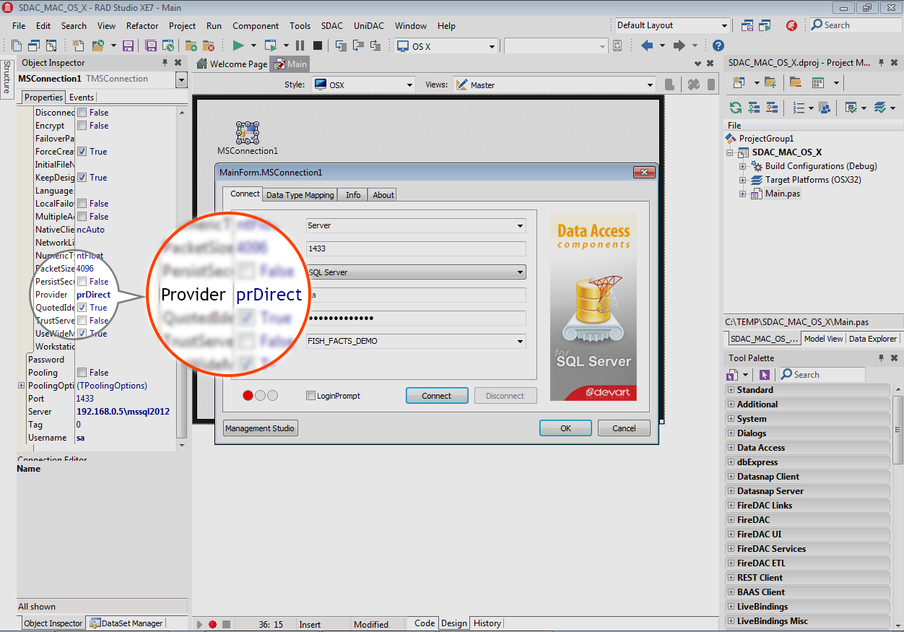The width and height of the screenshot is (904, 632).
Task: Select Main.pas in the Project Manager
Action: pyautogui.click(x=783, y=194)
